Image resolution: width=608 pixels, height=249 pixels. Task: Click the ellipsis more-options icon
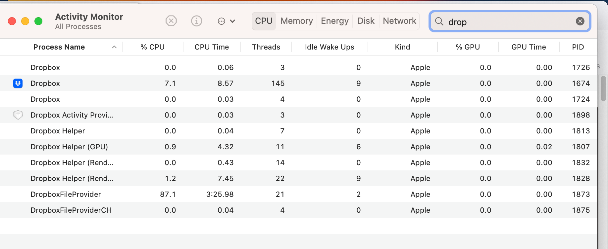tap(221, 21)
